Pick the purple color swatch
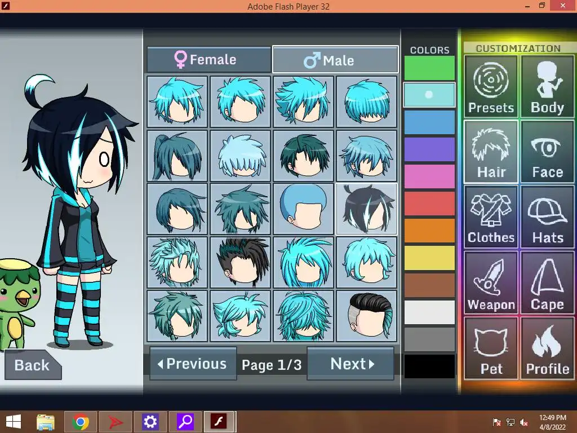 tap(429, 149)
